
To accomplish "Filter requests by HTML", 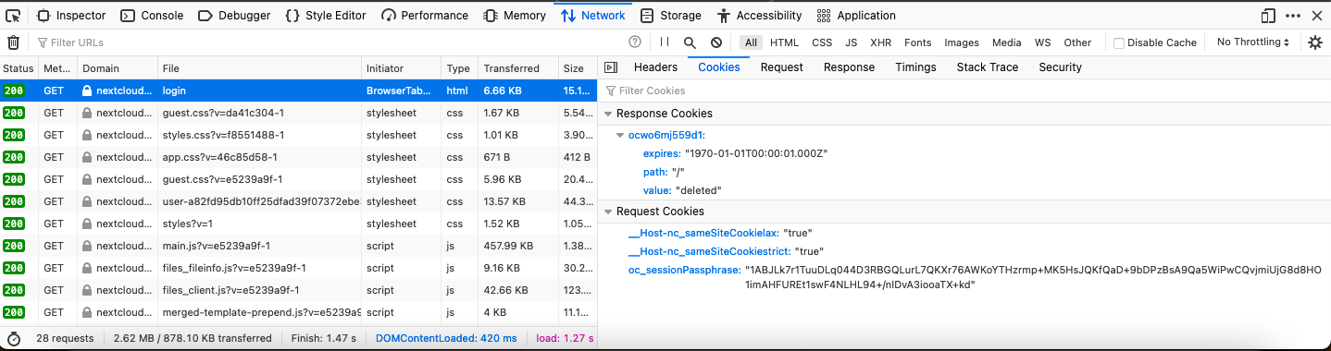I will click(x=784, y=42).
